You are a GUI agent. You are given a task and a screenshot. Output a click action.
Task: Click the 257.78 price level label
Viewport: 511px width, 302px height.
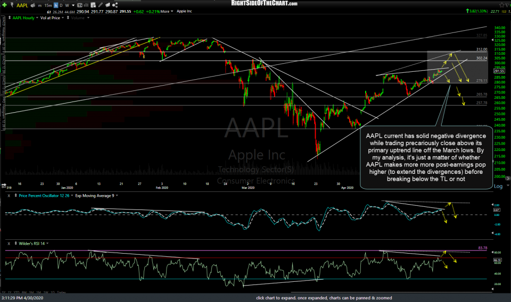tap(482, 103)
